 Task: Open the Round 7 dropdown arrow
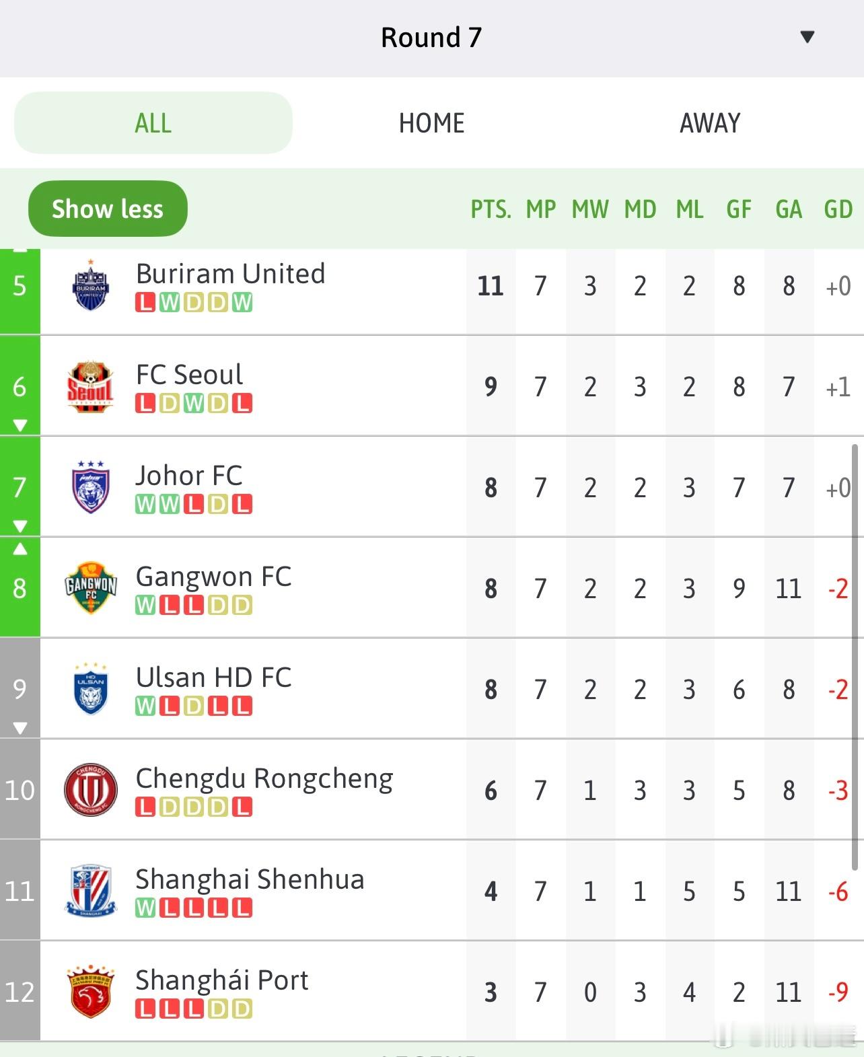[x=807, y=37]
